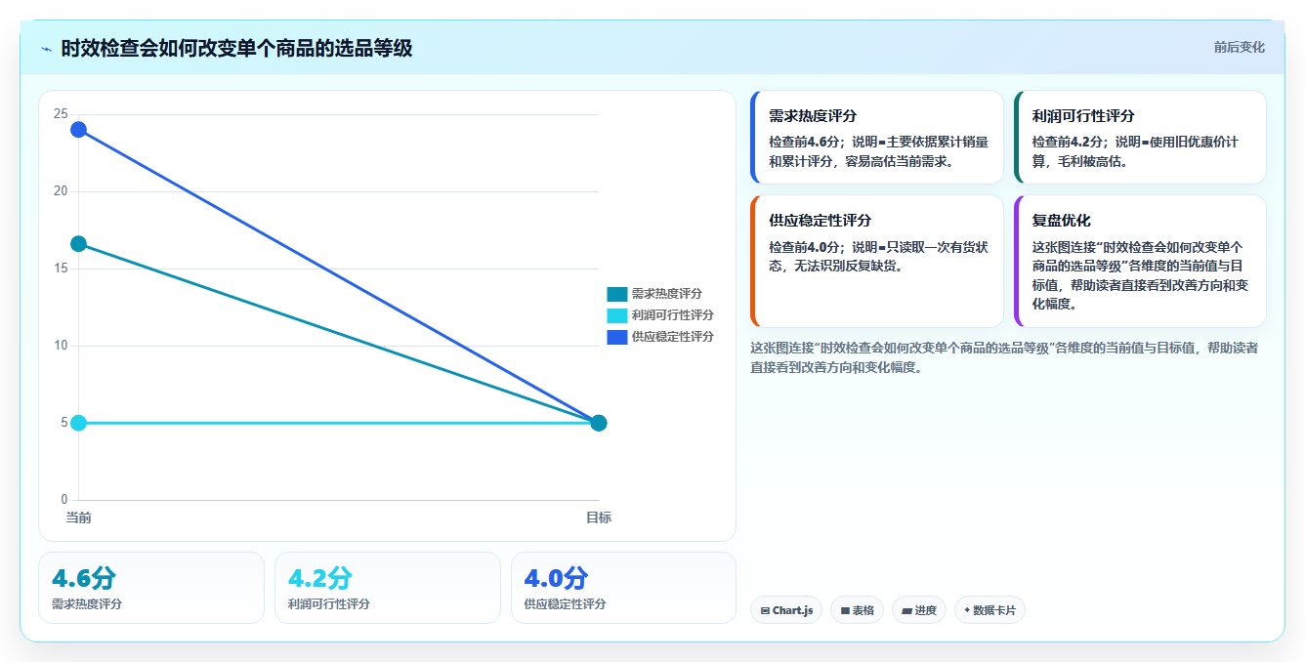Image resolution: width=1305 pixels, height=662 pixels.
Task: Select the 4.0分 stat card
Action: click(623, 588)
